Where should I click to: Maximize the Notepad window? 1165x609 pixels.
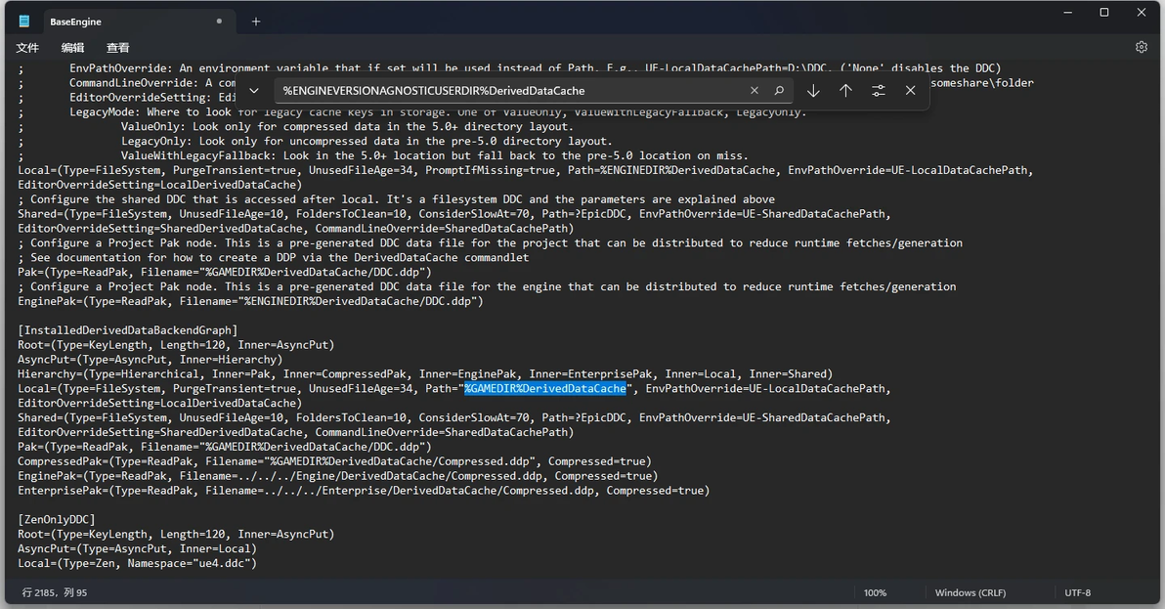coord(1104,13)
